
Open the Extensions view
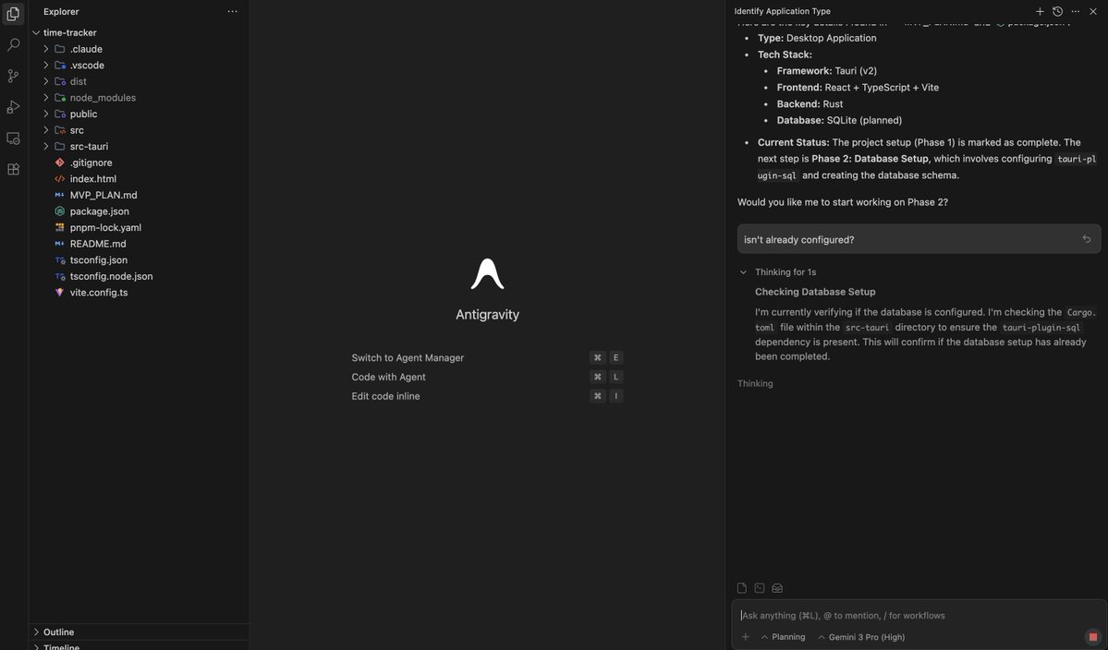(x=14, y=169)
